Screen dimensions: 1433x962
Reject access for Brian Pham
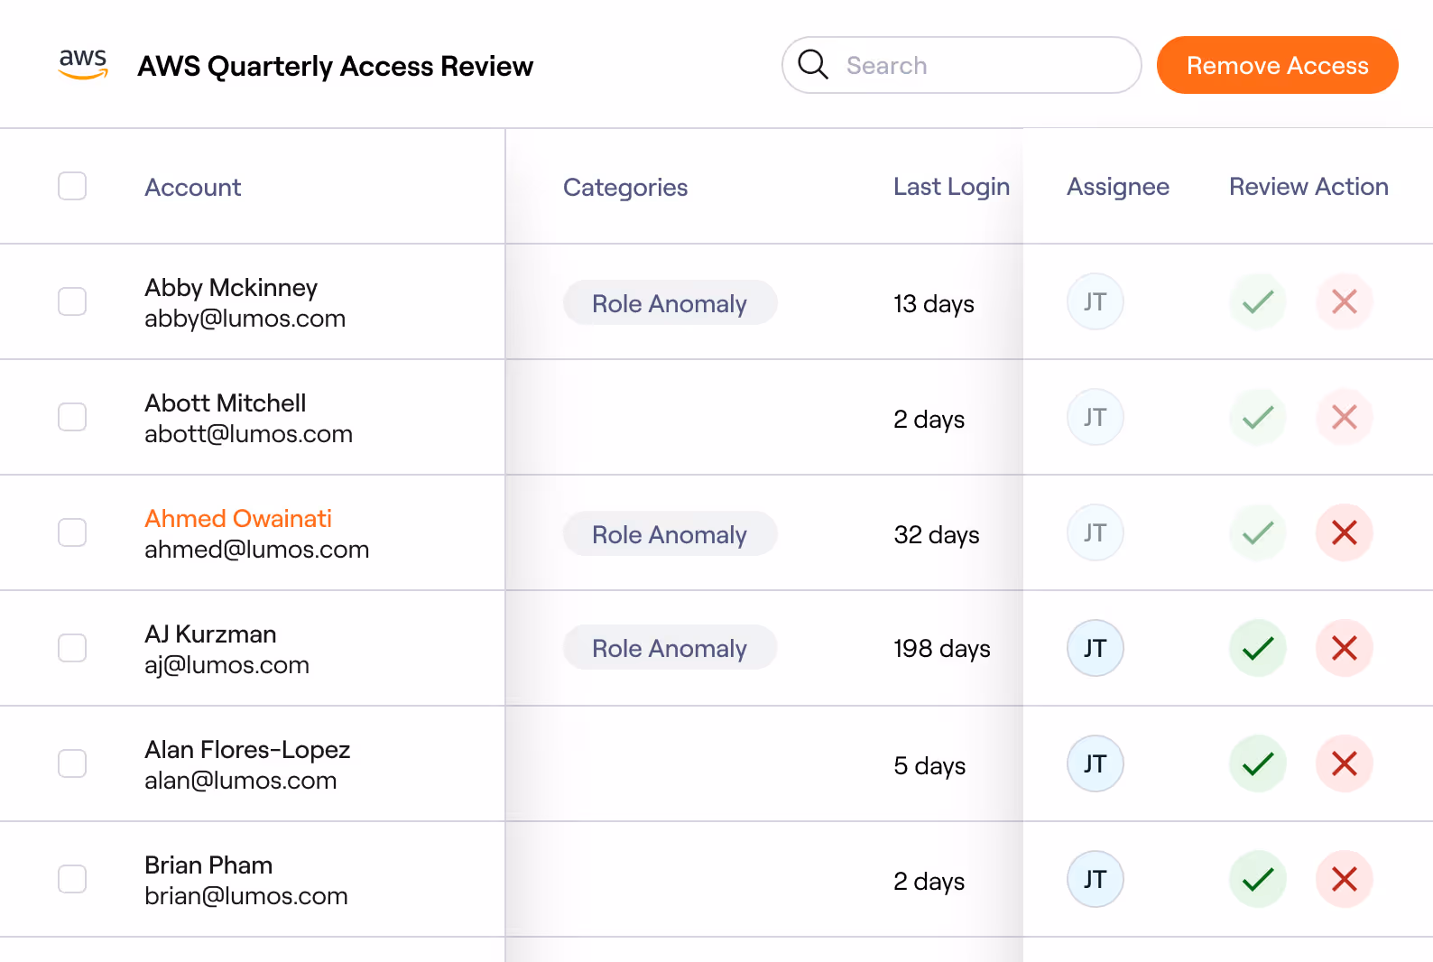click(1345, 879)
